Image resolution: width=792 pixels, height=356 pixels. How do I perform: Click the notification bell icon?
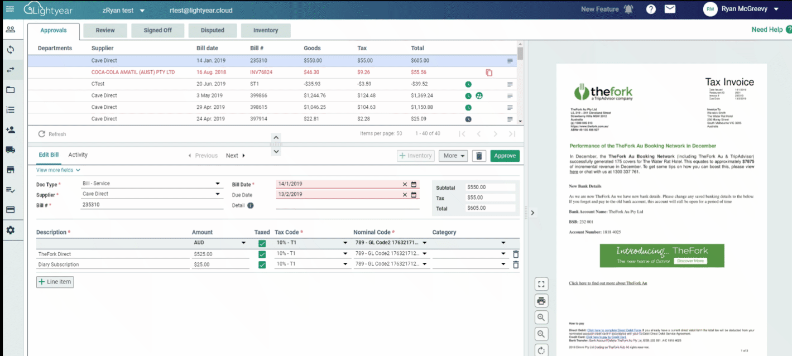click(x=629, y=9)
